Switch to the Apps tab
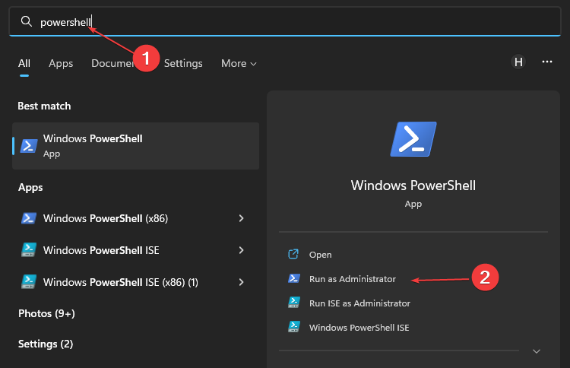 point(61,63)
